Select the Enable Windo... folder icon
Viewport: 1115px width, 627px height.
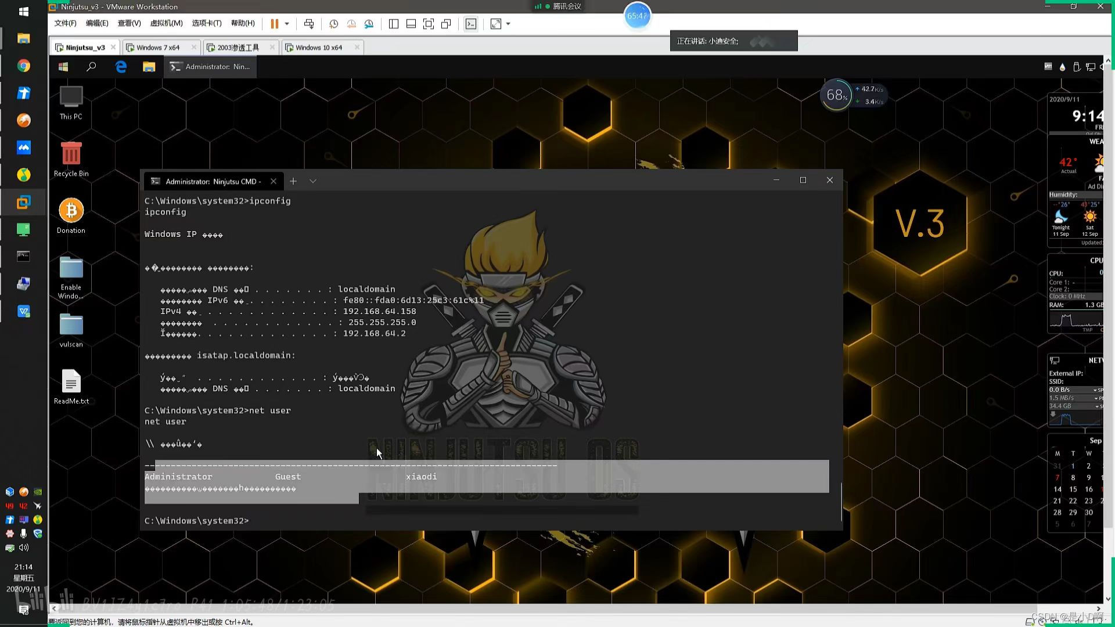[71, 278]
